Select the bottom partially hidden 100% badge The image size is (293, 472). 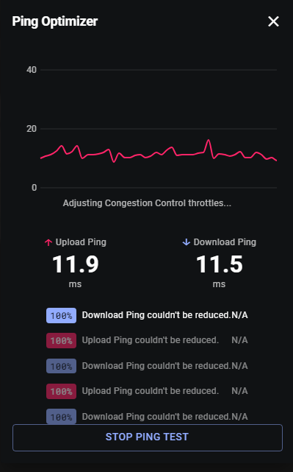pos(61,417)
